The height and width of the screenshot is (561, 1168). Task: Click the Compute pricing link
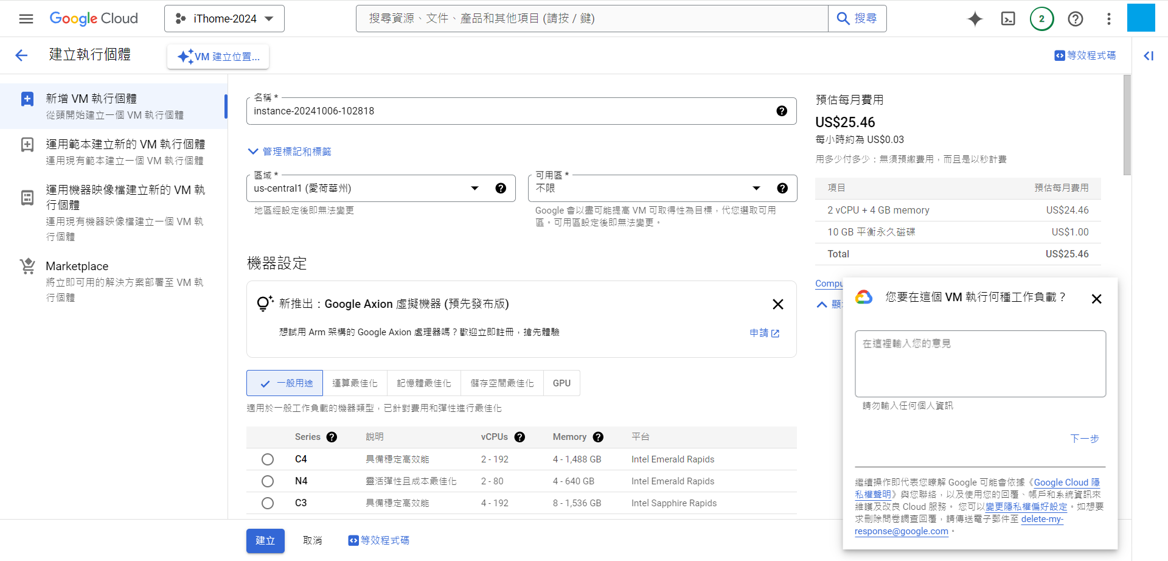[829, 284]
